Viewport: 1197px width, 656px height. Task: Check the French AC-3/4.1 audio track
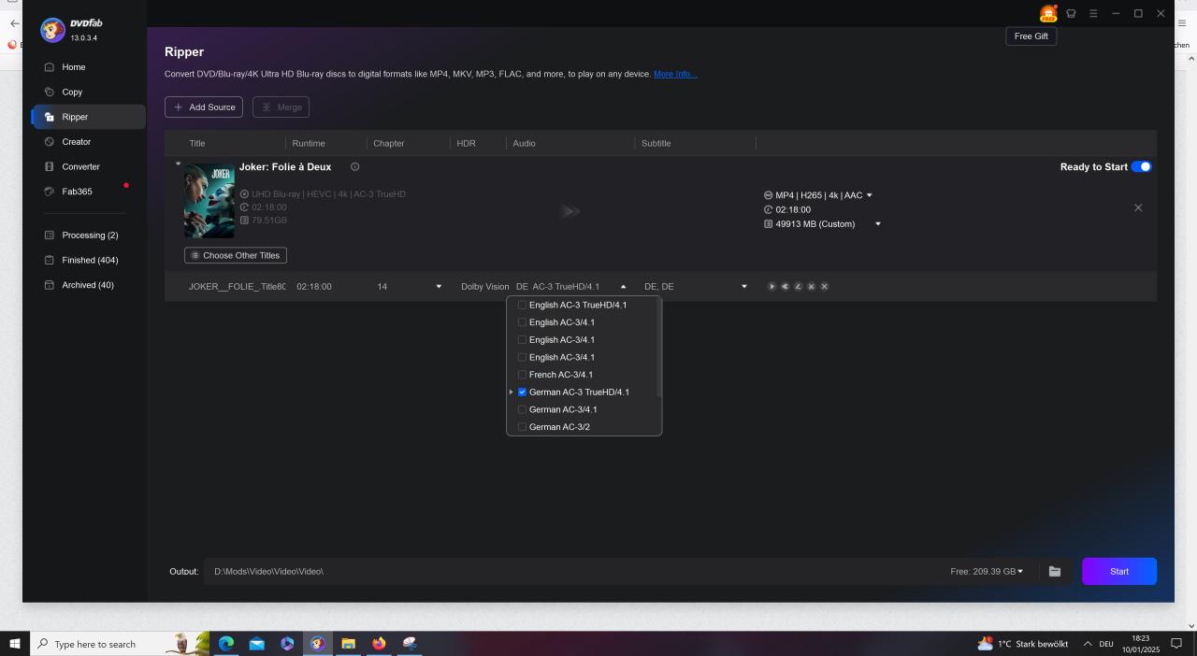pos(522,375)
